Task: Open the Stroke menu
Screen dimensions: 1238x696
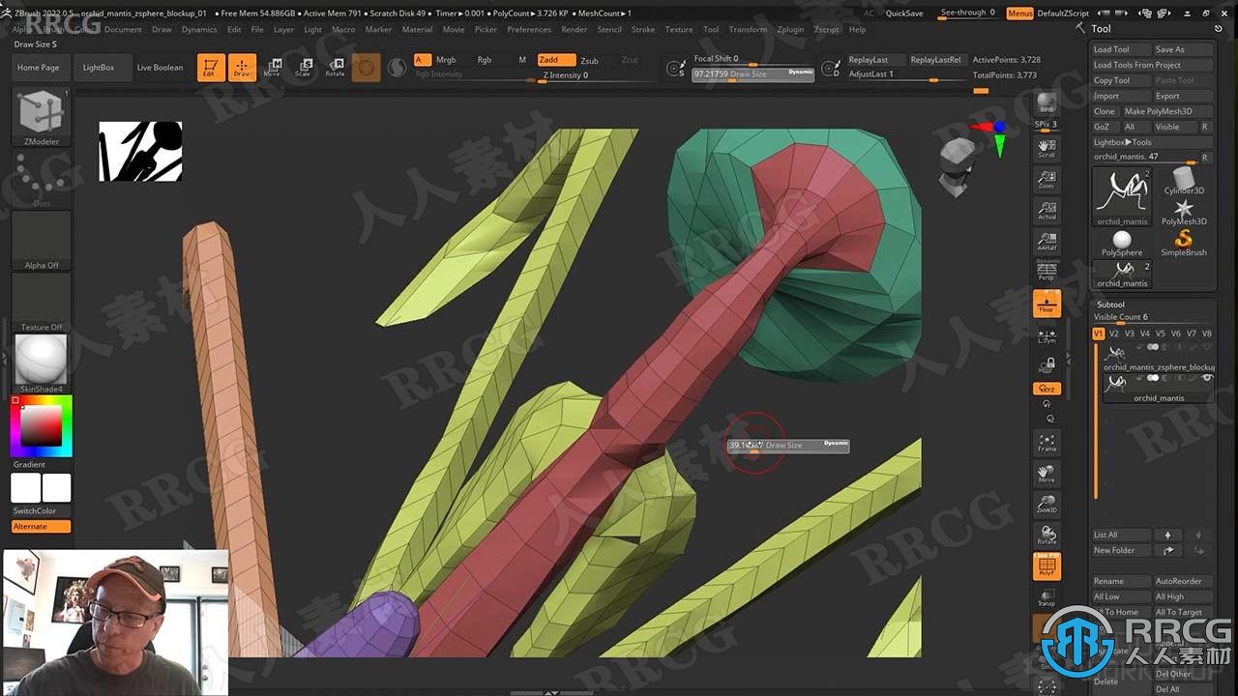Action: tap(643, 30)
